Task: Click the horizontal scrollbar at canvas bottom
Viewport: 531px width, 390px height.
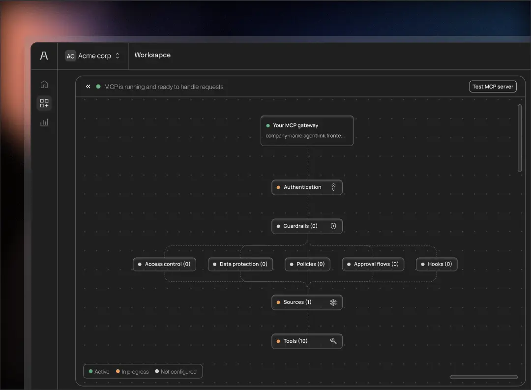Action: tap(483, 377)
